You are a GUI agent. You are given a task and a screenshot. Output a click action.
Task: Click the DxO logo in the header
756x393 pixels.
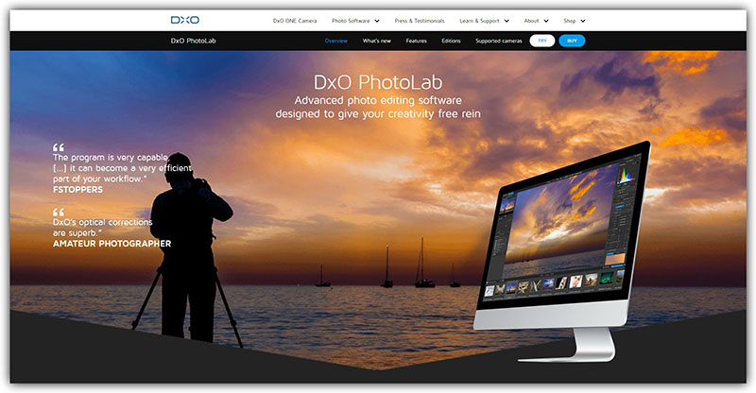[x=183, y=19]
